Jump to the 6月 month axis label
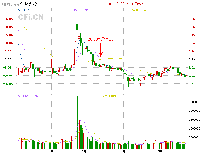 pos(51,151)
